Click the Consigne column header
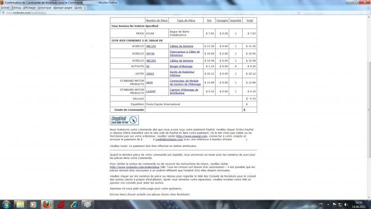The width and height of the screenshot is (371, 209). click(222, 21)
